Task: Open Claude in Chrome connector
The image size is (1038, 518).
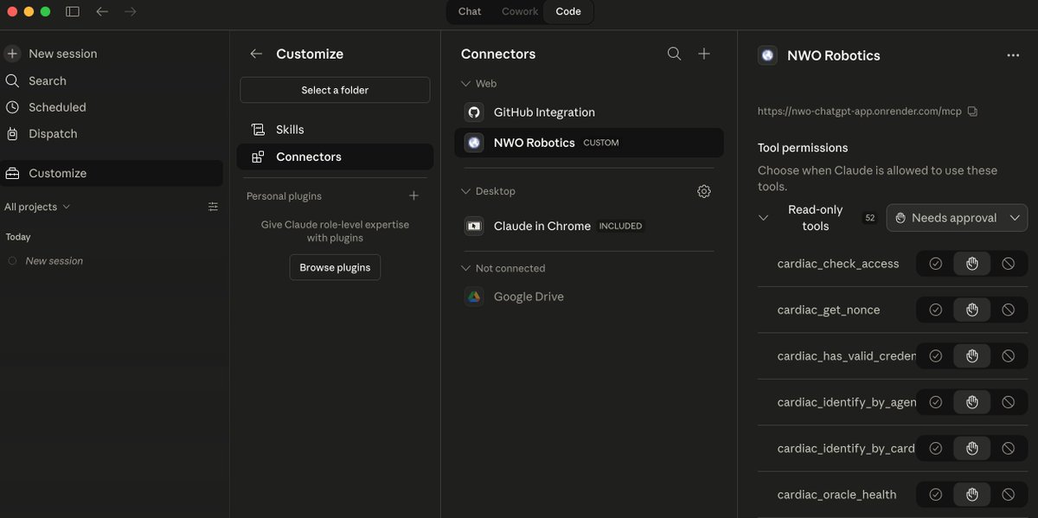Action: 588,226
